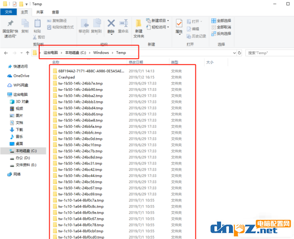Click the Cut scissors icon
This screenshot has width=294, height=239.
point(35,37)
